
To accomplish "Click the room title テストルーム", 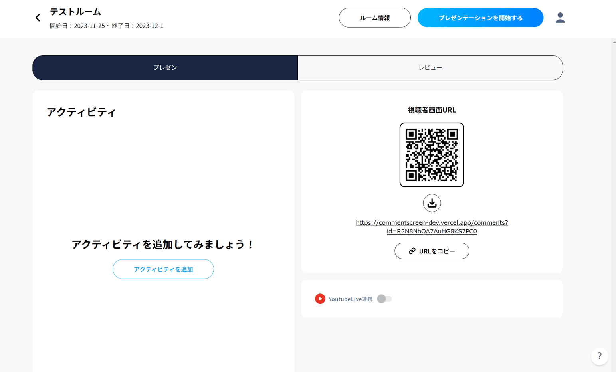I will point(74,12).
